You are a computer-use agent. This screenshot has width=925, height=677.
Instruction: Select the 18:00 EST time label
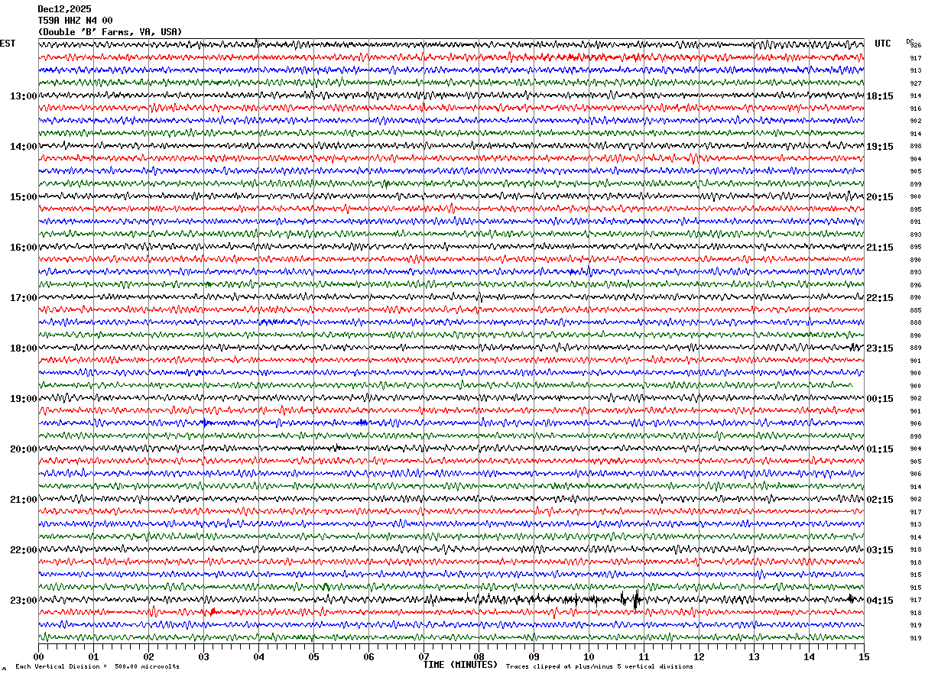point(23,348)
